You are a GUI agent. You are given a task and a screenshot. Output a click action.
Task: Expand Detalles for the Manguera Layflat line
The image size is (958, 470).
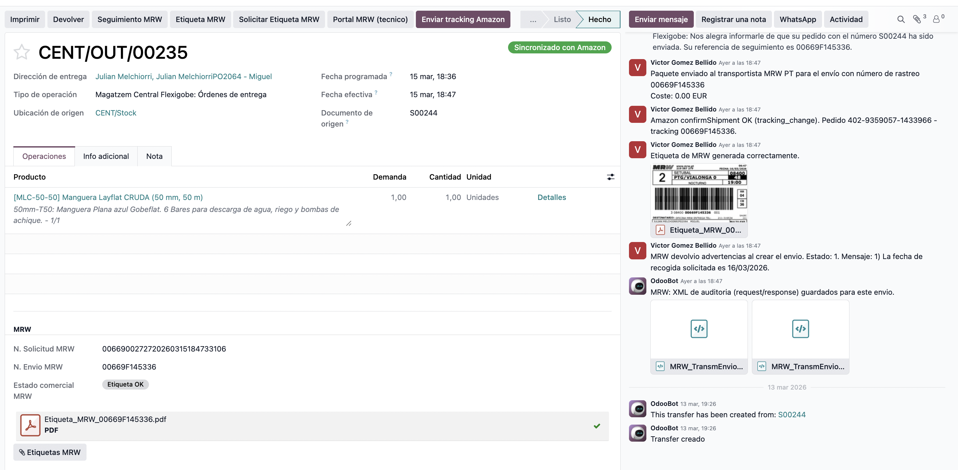pyautogui.click(x=551, y=197)
